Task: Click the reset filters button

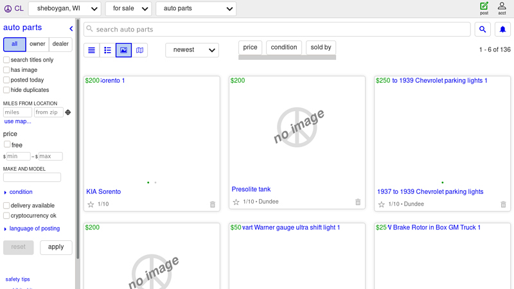Action: [x=19, y=247]
